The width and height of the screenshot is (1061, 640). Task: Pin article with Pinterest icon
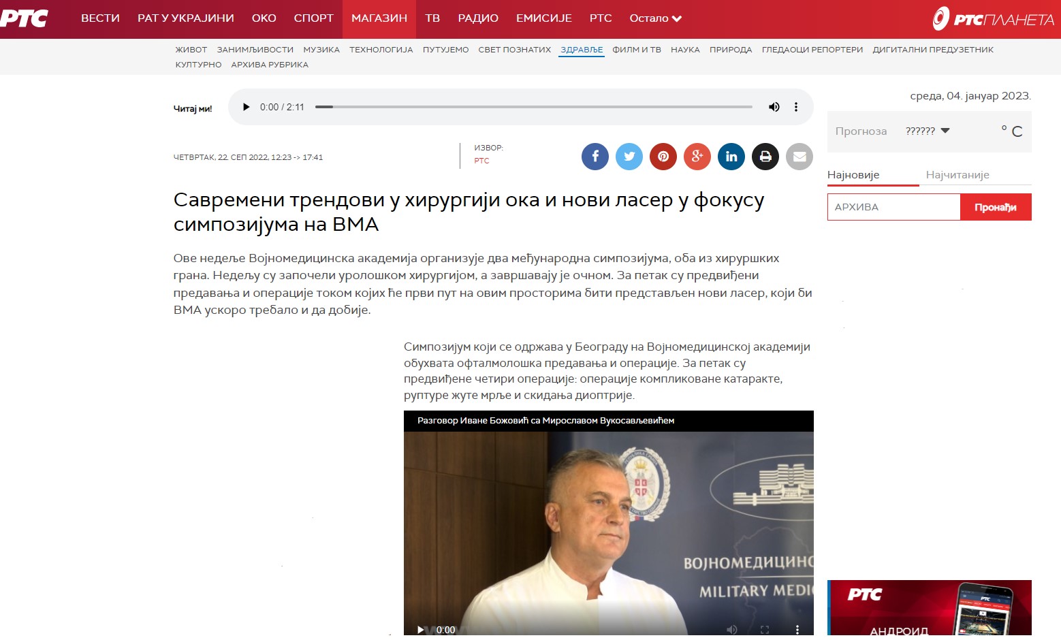tap(663, 157)
